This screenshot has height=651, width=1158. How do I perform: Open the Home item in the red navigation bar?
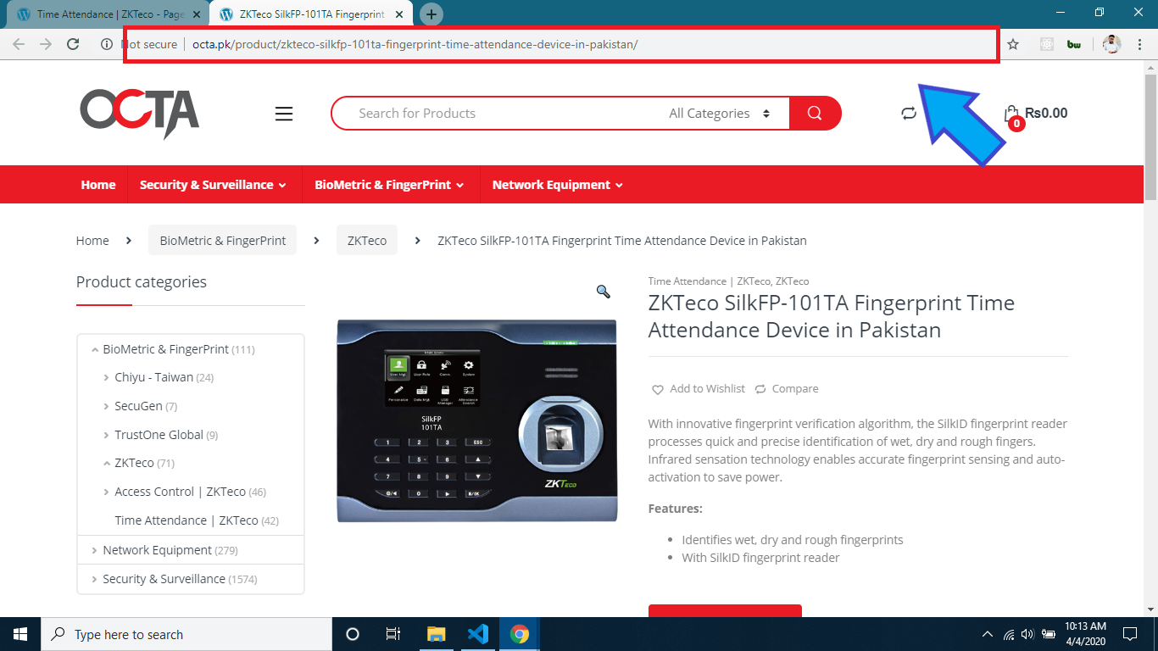pos(98,185)
